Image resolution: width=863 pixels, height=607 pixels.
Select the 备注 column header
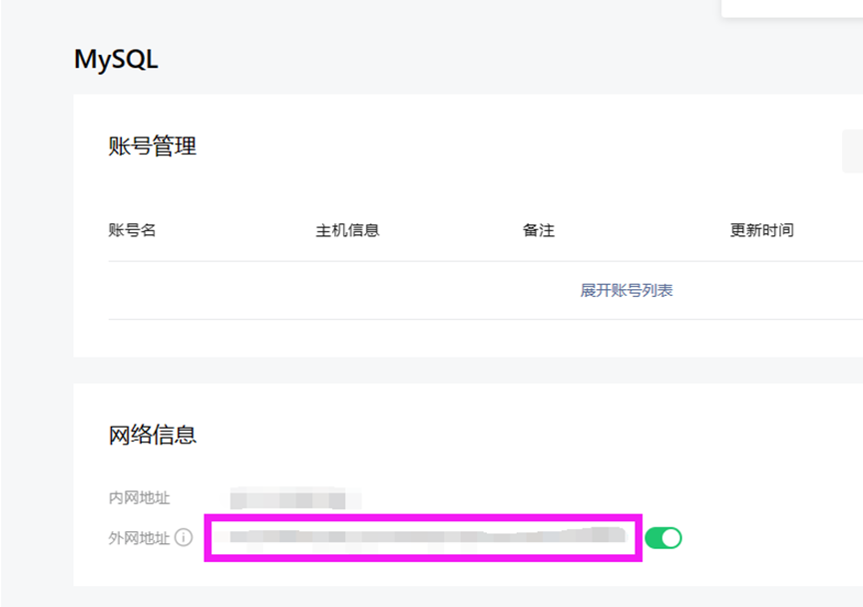pos(539,230)
